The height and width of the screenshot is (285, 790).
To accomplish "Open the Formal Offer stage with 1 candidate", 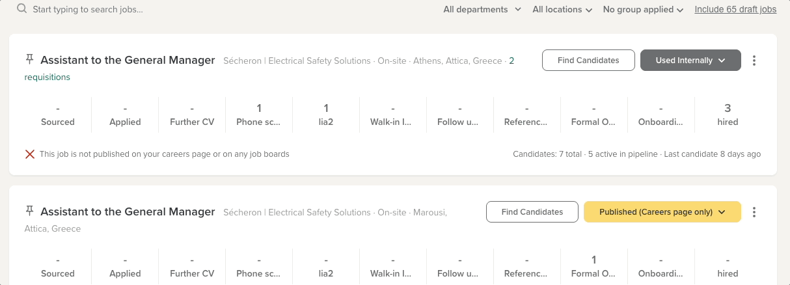I will point(593,266).
